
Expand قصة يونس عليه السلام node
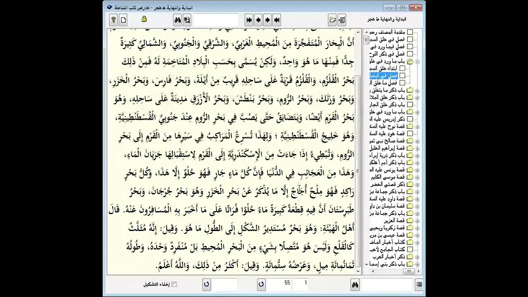coord(417,170)
